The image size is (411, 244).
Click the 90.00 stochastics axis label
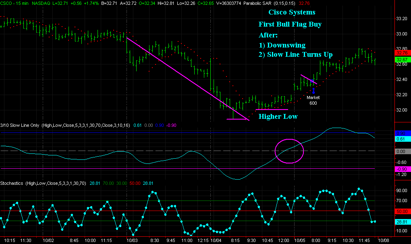coord(402,190)
